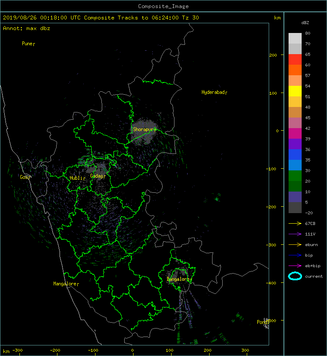Click the bright green 20-30 dBZ swatch
This screenshot has height=356, width=327.
tap(295, 176)
